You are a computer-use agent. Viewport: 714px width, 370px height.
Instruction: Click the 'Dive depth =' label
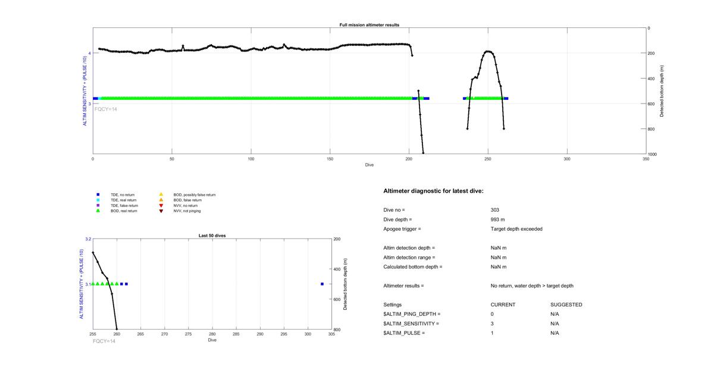tap(397, 220)
